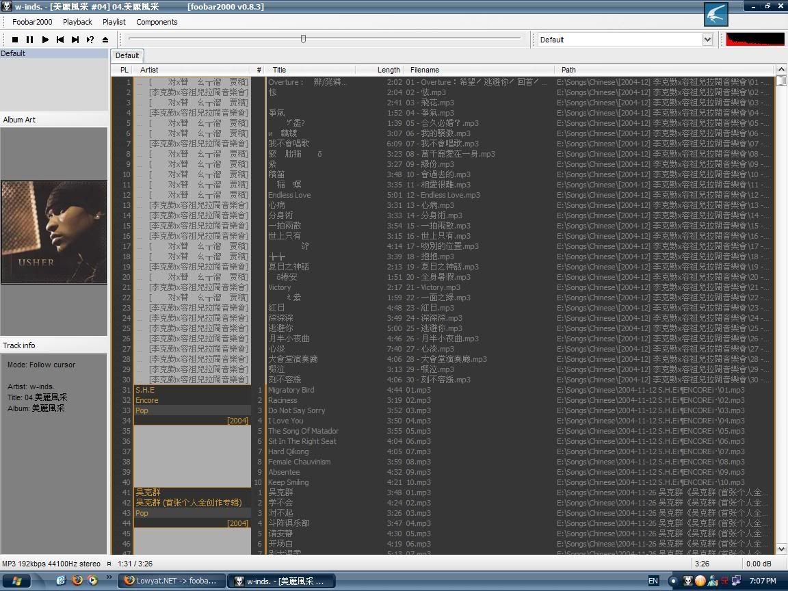The width and height of the screenshot is (788, 591).
Task: Sort by the Artist column header
Action: 192,70
